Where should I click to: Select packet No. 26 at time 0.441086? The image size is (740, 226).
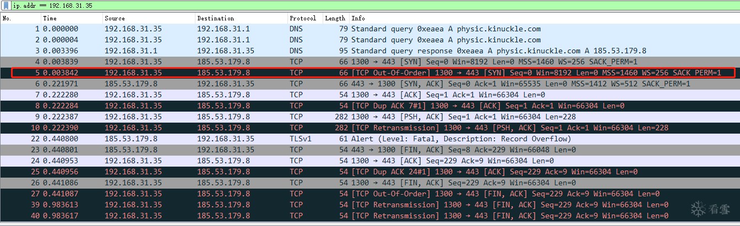click(370, 183)
